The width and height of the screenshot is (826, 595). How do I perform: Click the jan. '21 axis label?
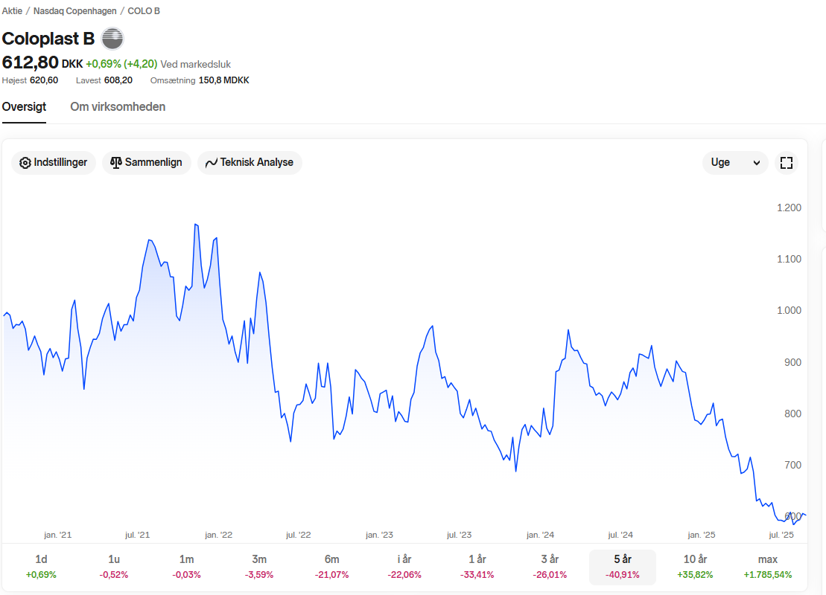pos(57,535)
